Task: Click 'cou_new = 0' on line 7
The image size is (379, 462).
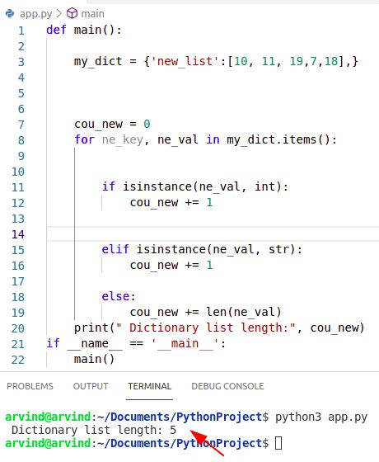Action: click(x=112, y=124)
